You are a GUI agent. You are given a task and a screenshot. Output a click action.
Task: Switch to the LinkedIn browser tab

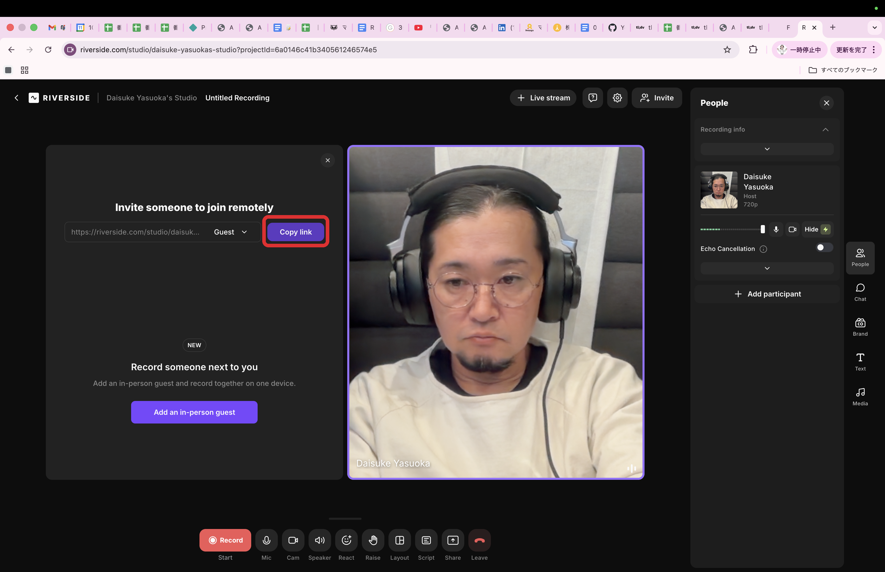[507, 27]
